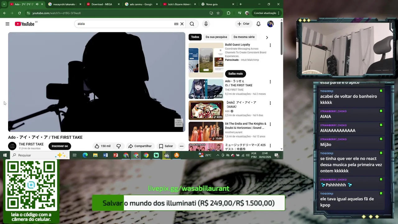Click the magnifying glass search button

pos(192,24)
